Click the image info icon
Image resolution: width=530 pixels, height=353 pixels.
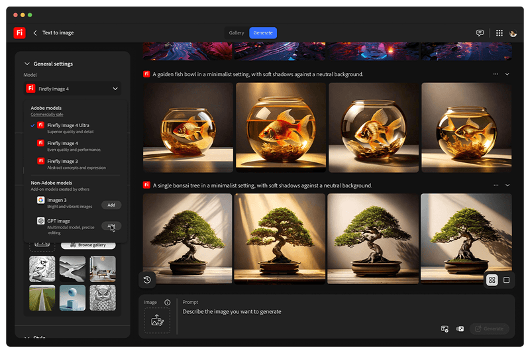[168, 302]
